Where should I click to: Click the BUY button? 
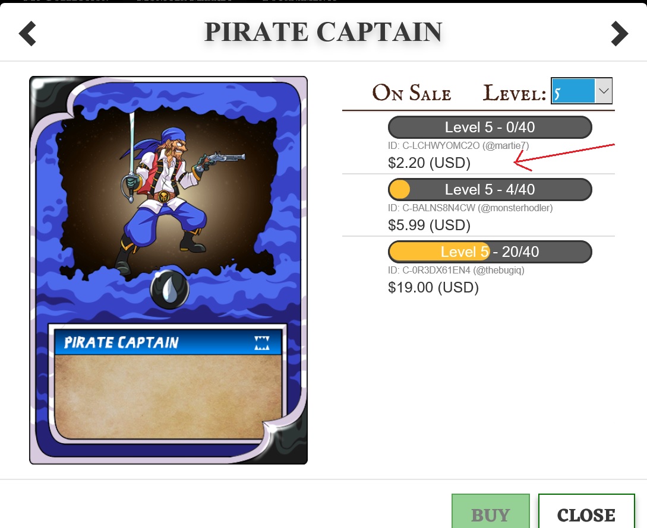[491, 511]
